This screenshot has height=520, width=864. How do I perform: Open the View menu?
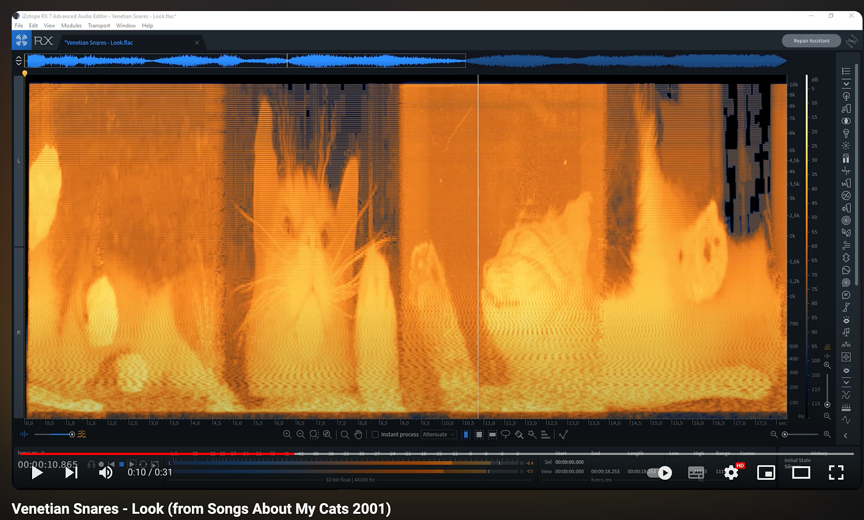(49, 25)
